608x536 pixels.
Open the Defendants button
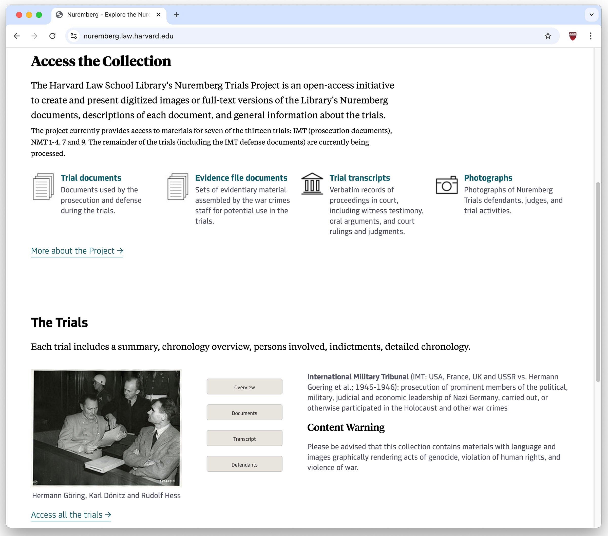coord(244,464)
